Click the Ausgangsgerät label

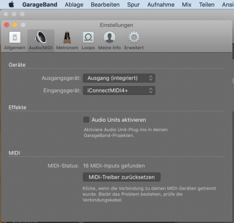click(61, 78)
